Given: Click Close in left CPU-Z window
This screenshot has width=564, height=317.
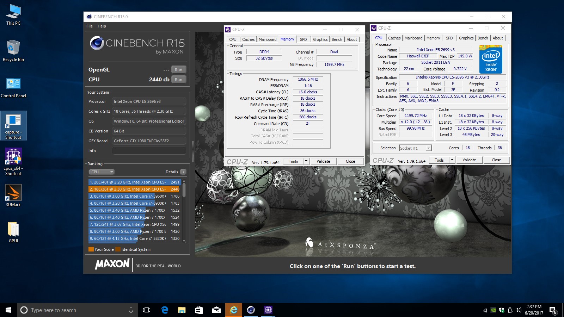Looking at the screenshot, I should 350,161.
